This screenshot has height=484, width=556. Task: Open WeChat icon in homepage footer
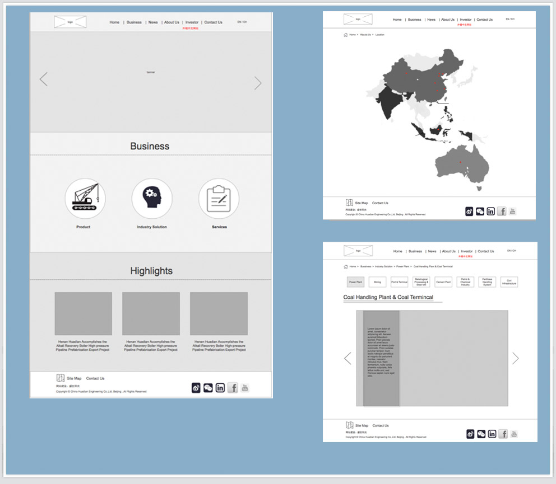pos(208,388)
